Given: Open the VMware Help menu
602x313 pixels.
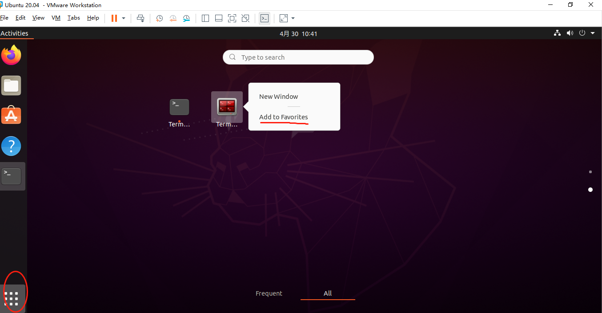Looking at the screenshot, I should pyautogui.click(x=93, y=18).
